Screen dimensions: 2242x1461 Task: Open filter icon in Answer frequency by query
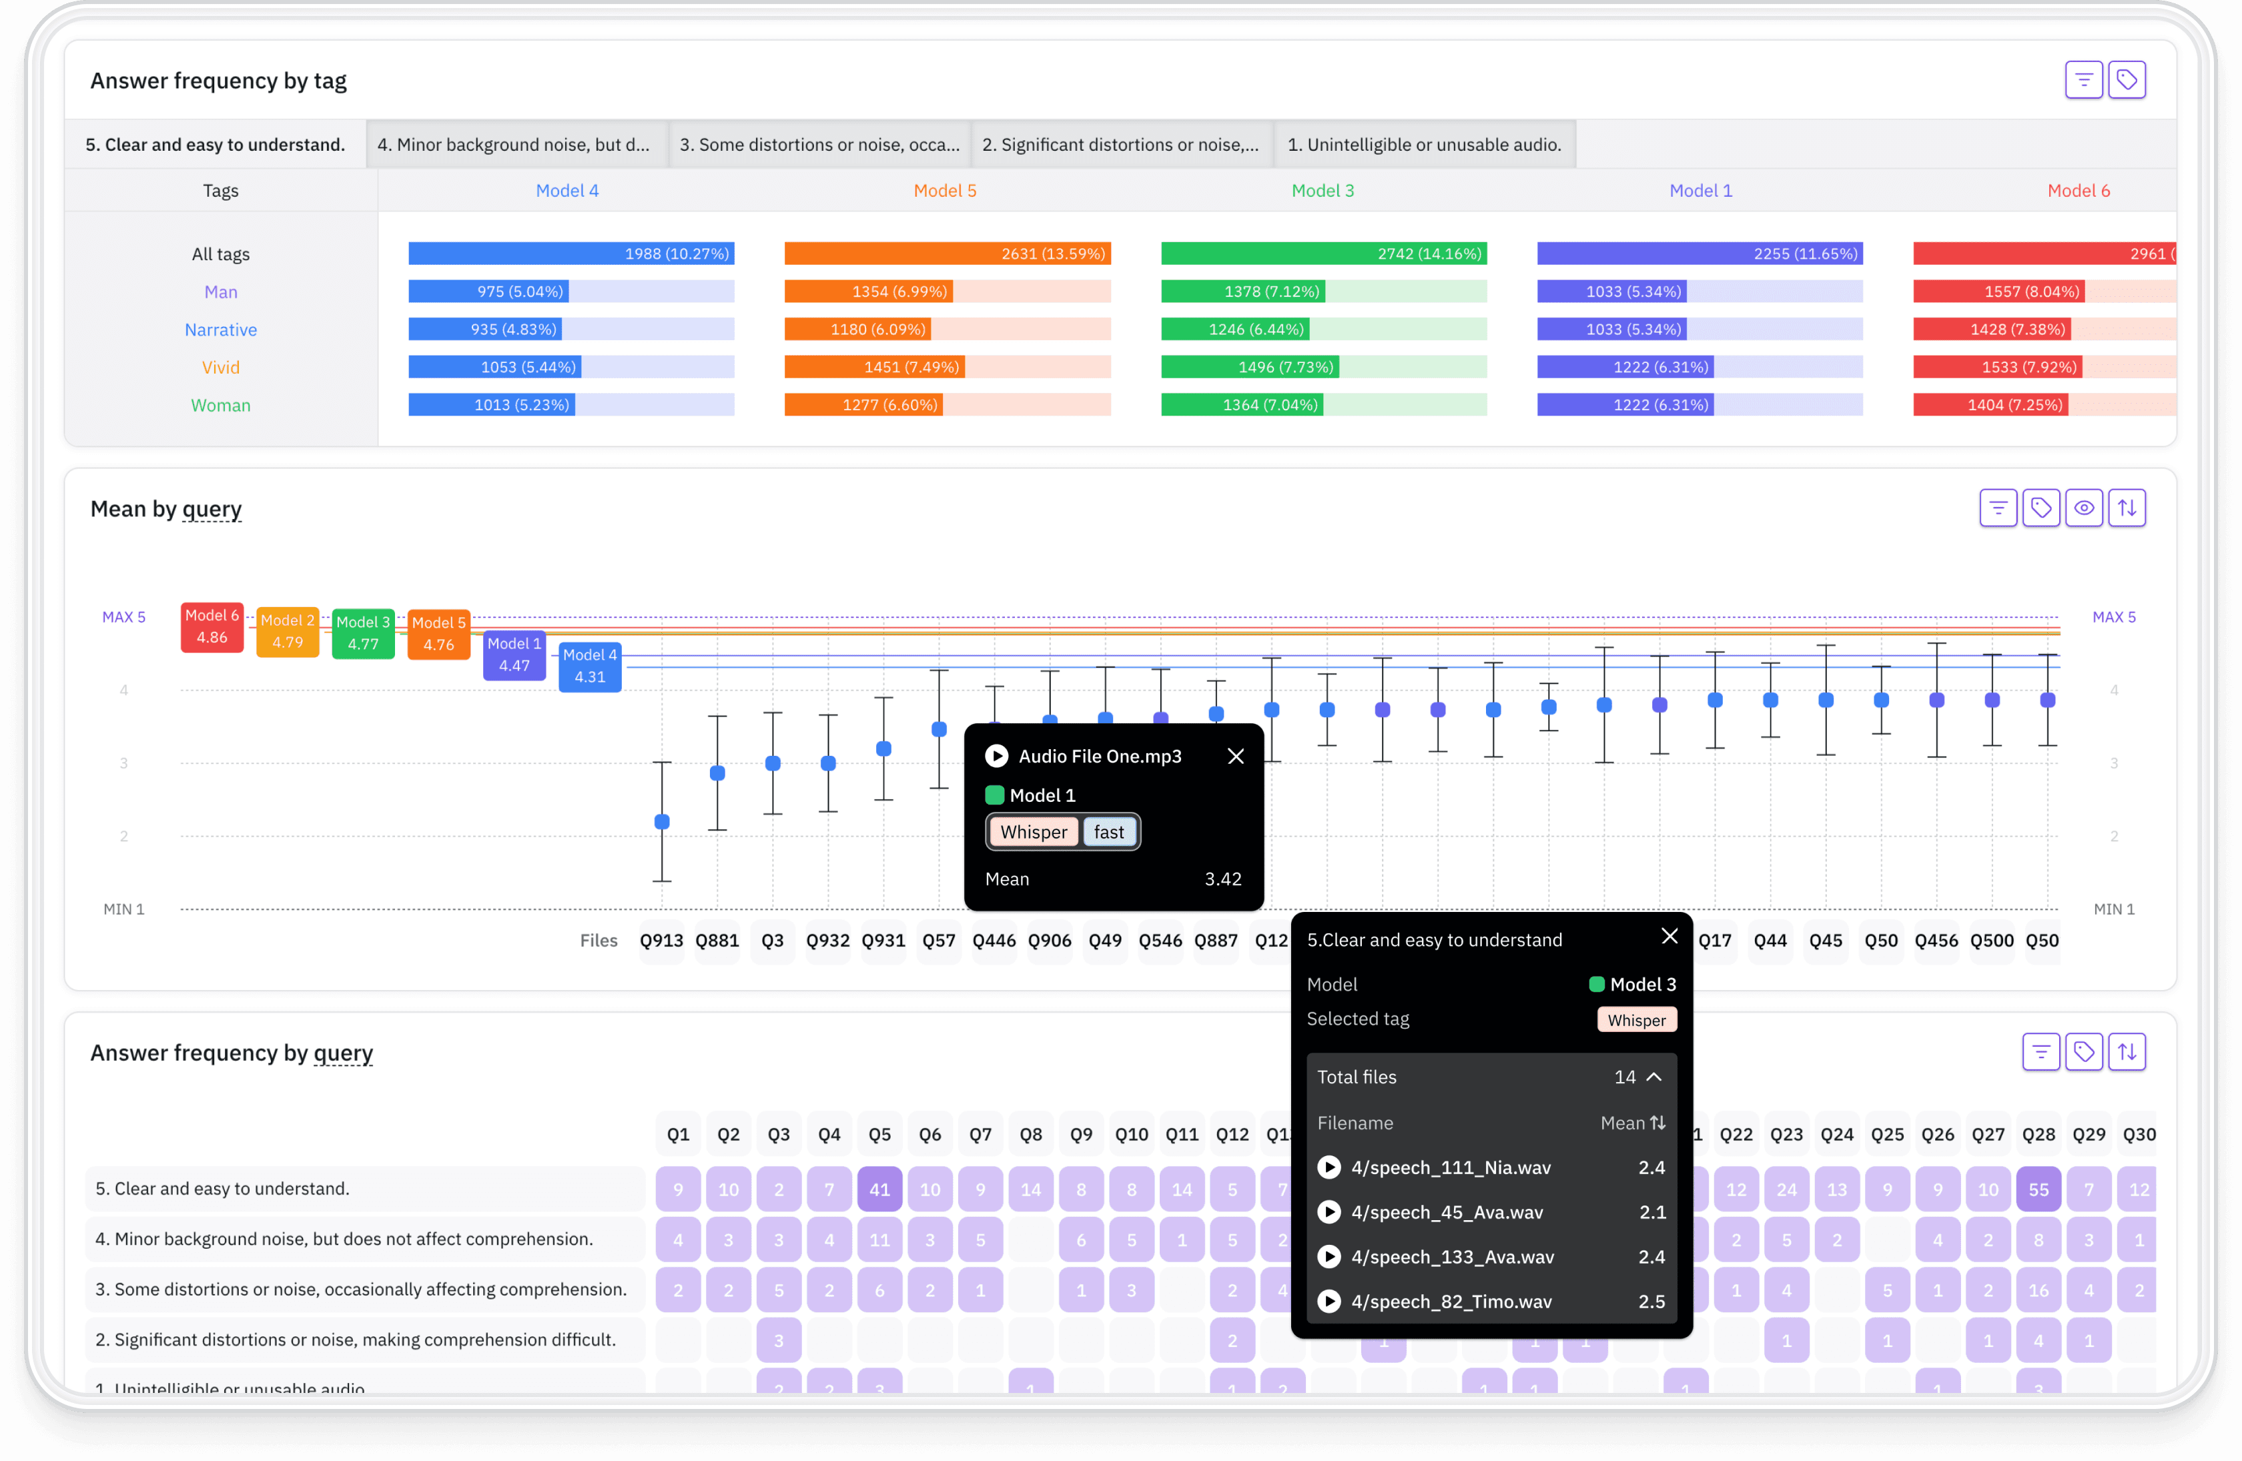(2040, 1051)
